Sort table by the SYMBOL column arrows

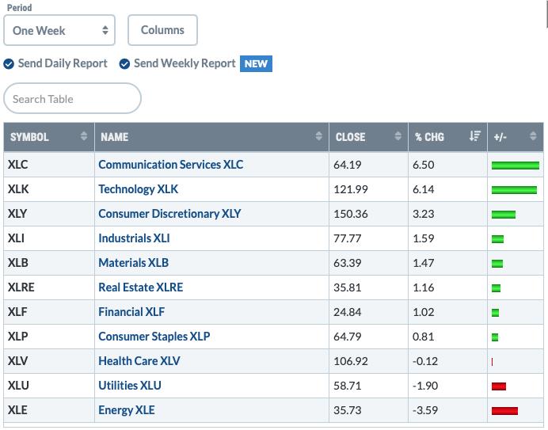(x=84, y=136)
